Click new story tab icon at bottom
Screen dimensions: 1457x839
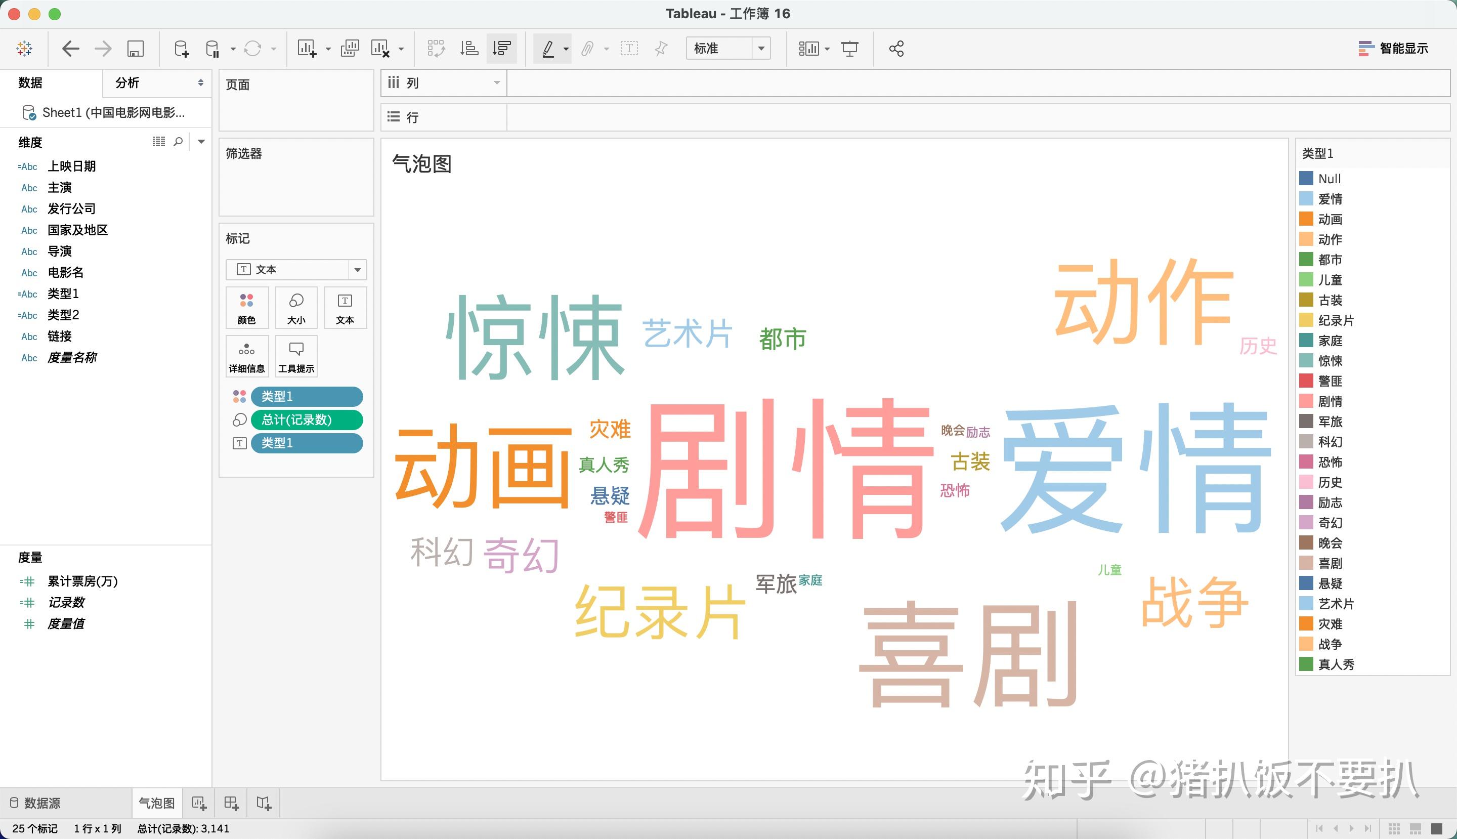coord(264,803)
